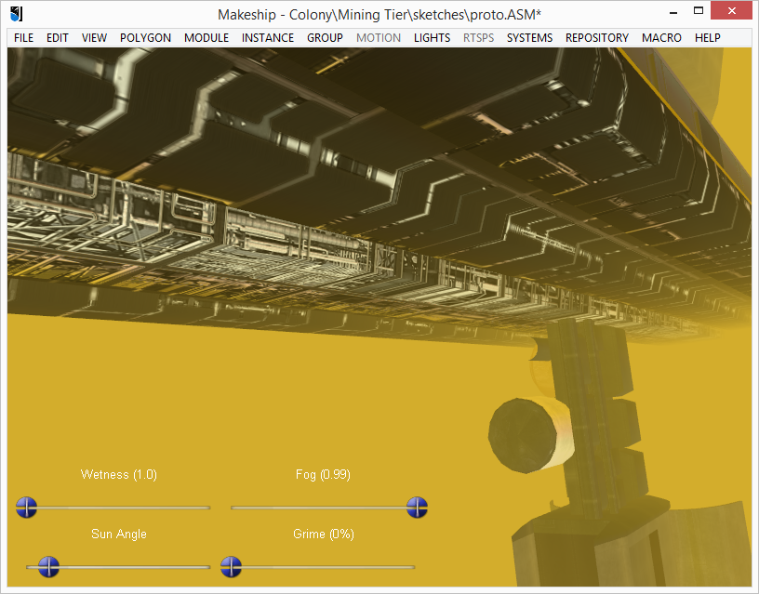Open the REPOSITORY menu
The width and height of the screenshot is (759, 594).
(597, 38)
